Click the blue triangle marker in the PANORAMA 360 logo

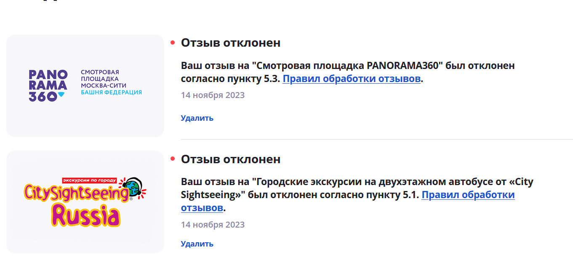(61, 95)
